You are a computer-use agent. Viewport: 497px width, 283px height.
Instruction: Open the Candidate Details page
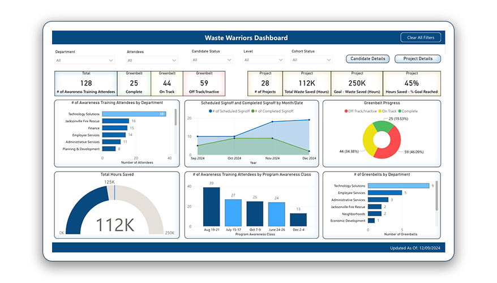pos(368,59)
